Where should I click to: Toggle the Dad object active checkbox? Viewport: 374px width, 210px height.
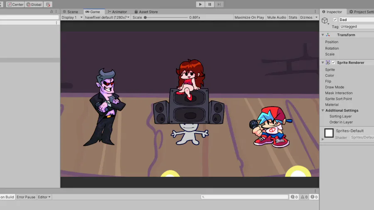pos(335,20)
